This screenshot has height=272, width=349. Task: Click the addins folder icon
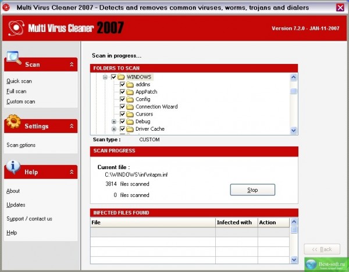pos(130,84)
